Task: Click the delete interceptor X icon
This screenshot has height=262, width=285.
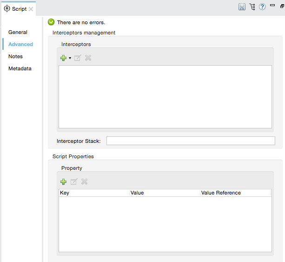Action: pos(88,58)
